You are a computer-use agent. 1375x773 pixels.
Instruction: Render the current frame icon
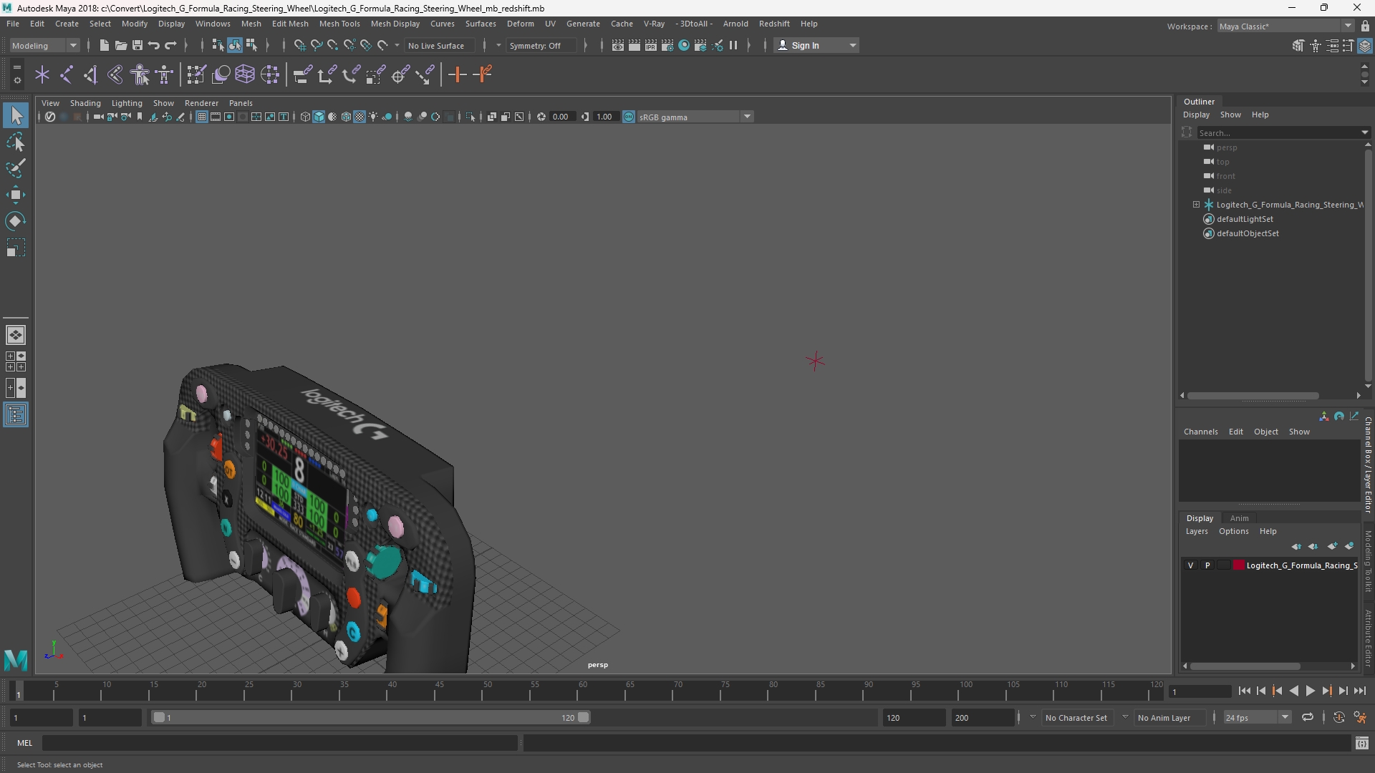635,45
